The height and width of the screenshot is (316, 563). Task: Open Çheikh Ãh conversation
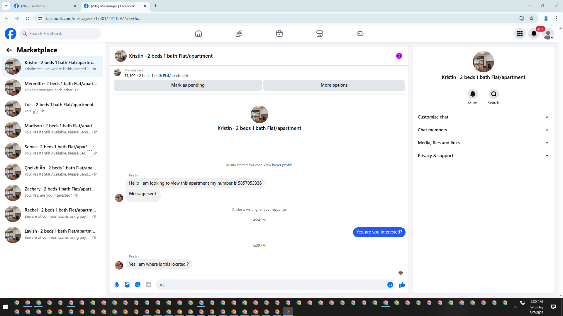click(x=53, y=172)
